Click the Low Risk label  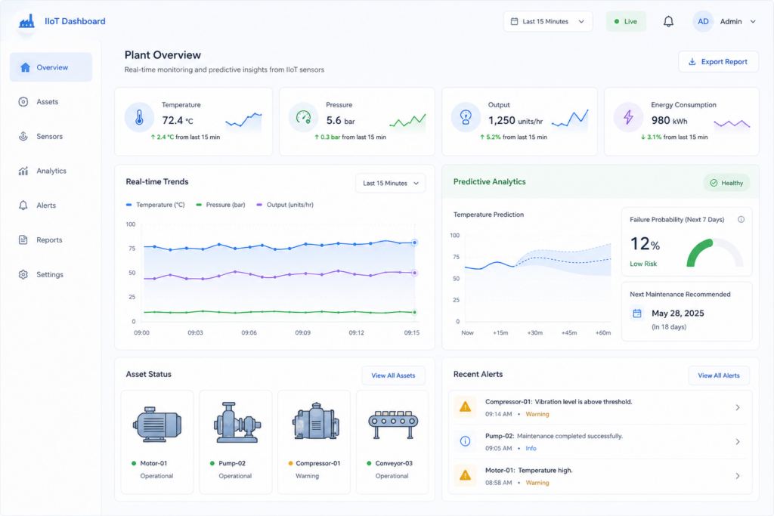(643, 264)
